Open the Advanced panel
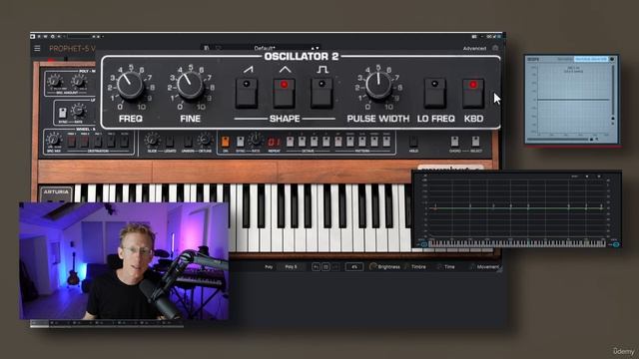This screenshot has width=639, height=359. pyautogui.click(x=474, y=49)
